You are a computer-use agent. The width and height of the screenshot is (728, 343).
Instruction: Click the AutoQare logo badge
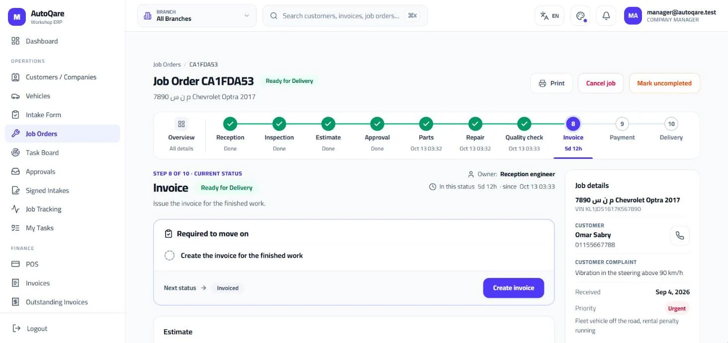16,17
